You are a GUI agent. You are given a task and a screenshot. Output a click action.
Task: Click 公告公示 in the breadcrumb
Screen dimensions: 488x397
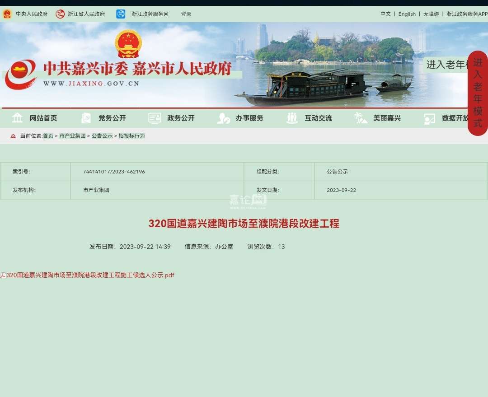tap(102, 136)
